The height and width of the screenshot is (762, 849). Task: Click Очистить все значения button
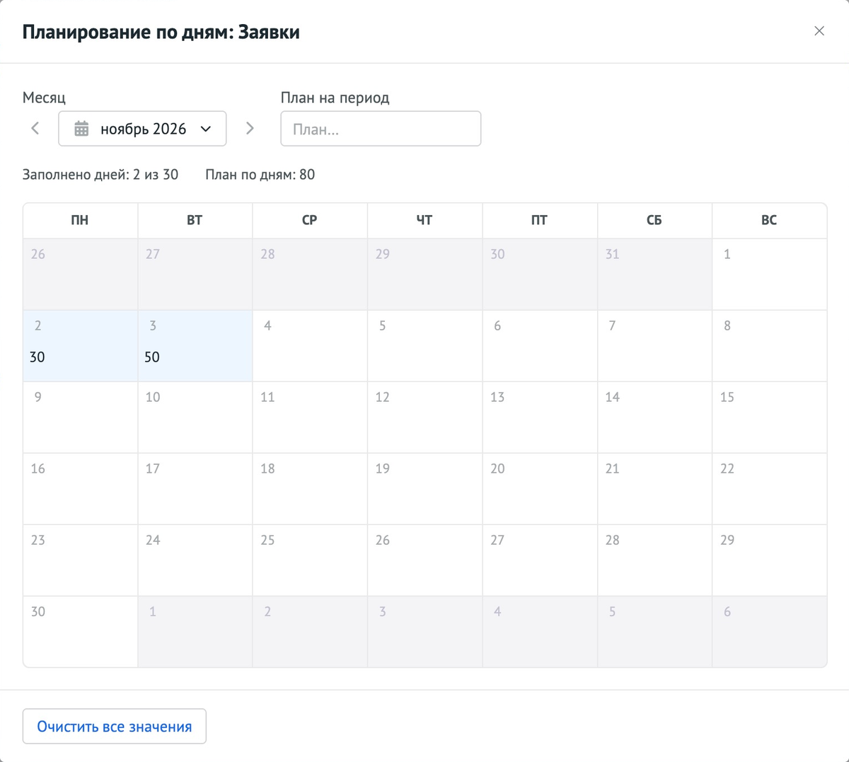(115, 727)
